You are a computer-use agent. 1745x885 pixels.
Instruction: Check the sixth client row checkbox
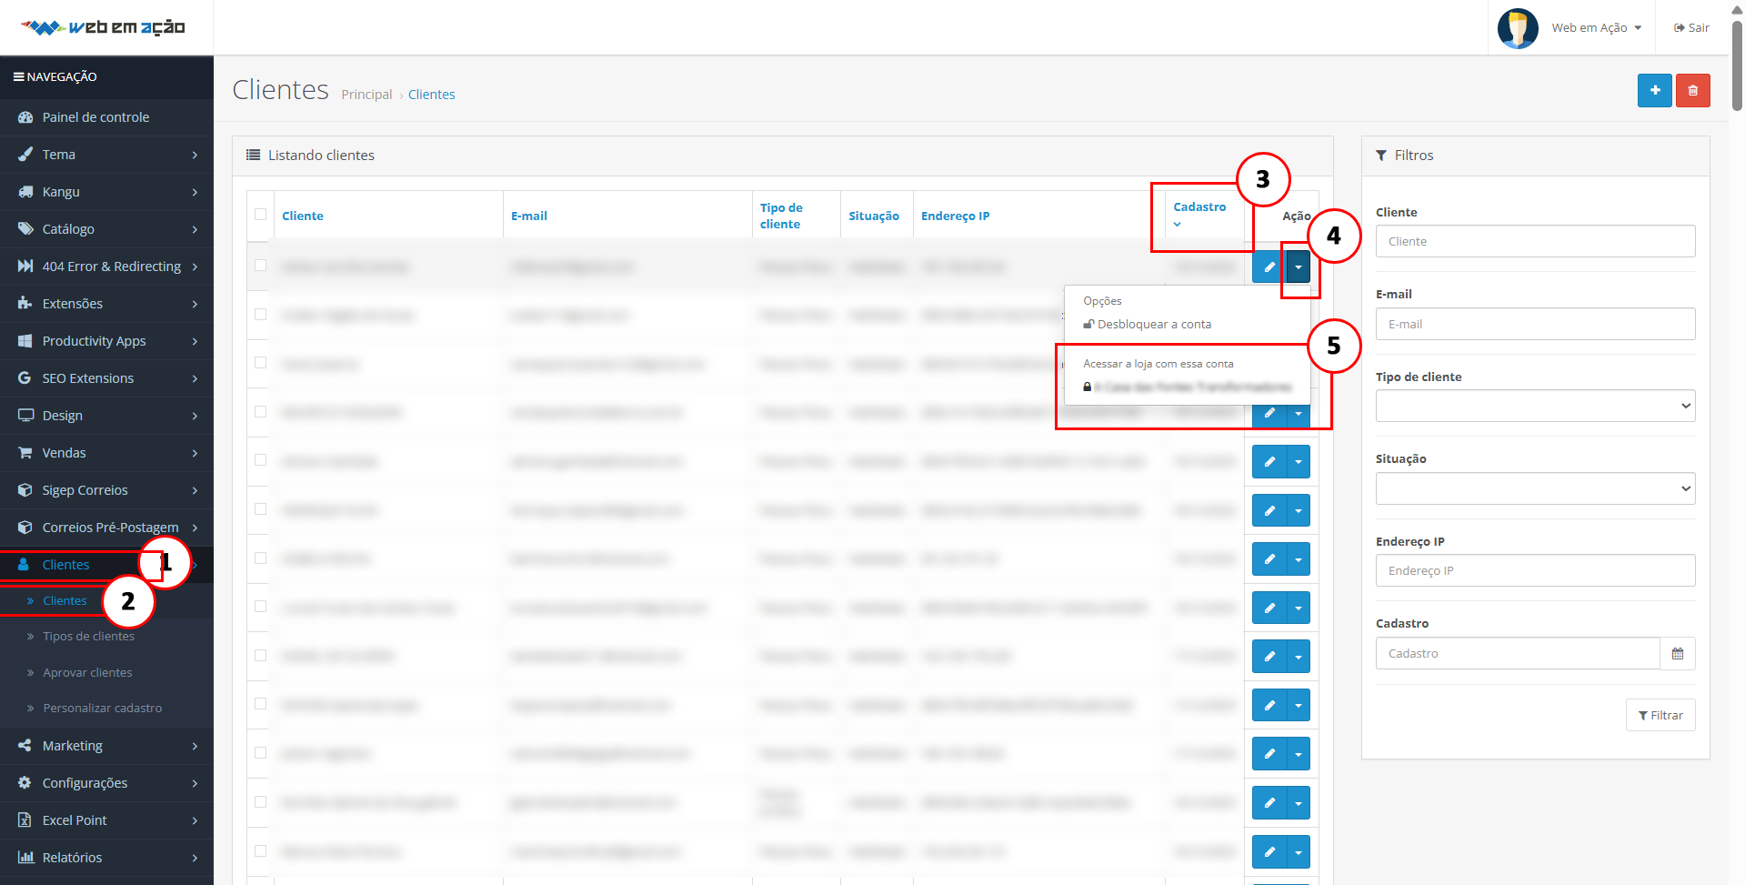click(x=261, y=509)
